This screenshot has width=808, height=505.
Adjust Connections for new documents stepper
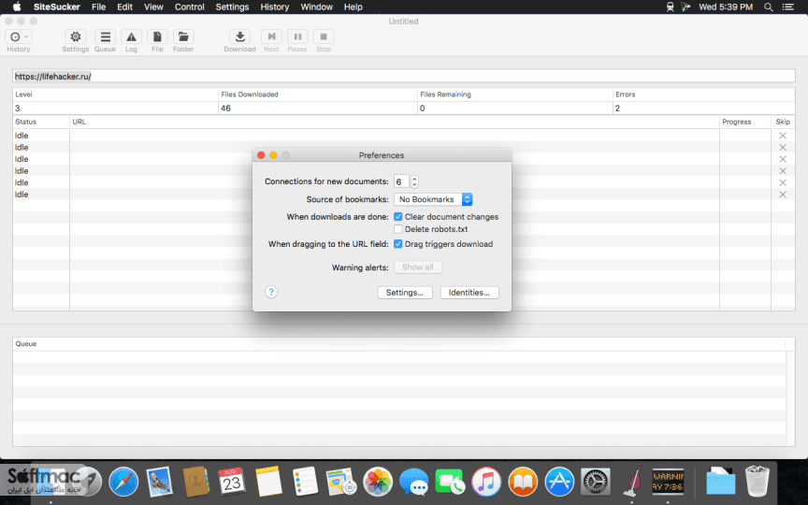point(414,181)
